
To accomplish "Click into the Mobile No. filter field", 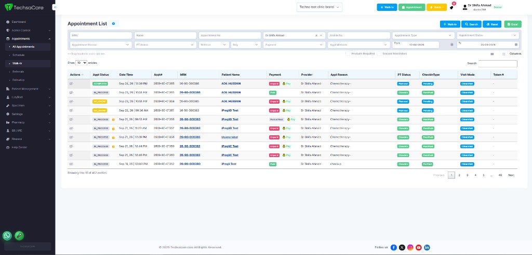I will pos(358,35).
